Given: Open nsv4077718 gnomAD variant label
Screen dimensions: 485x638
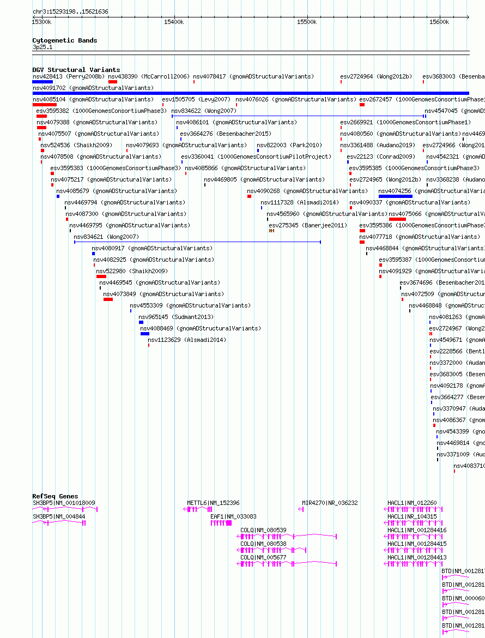Looking at the screenshot, I should 420,237.
